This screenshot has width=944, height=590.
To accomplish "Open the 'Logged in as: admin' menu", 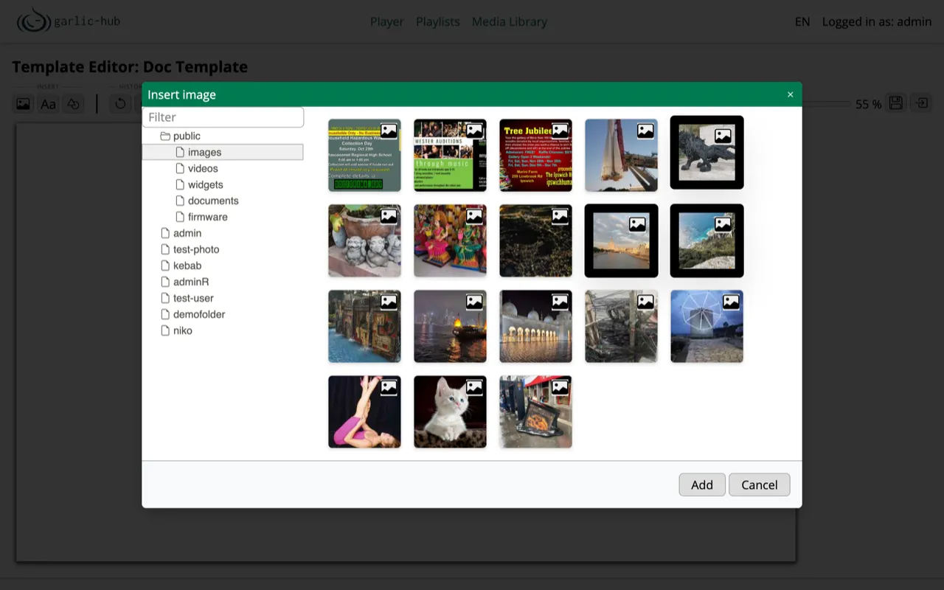I will tap(877, 21).
